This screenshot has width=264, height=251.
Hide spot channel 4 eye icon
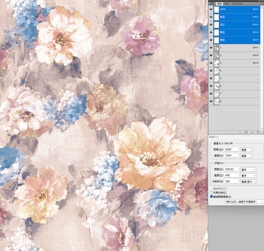211,71
